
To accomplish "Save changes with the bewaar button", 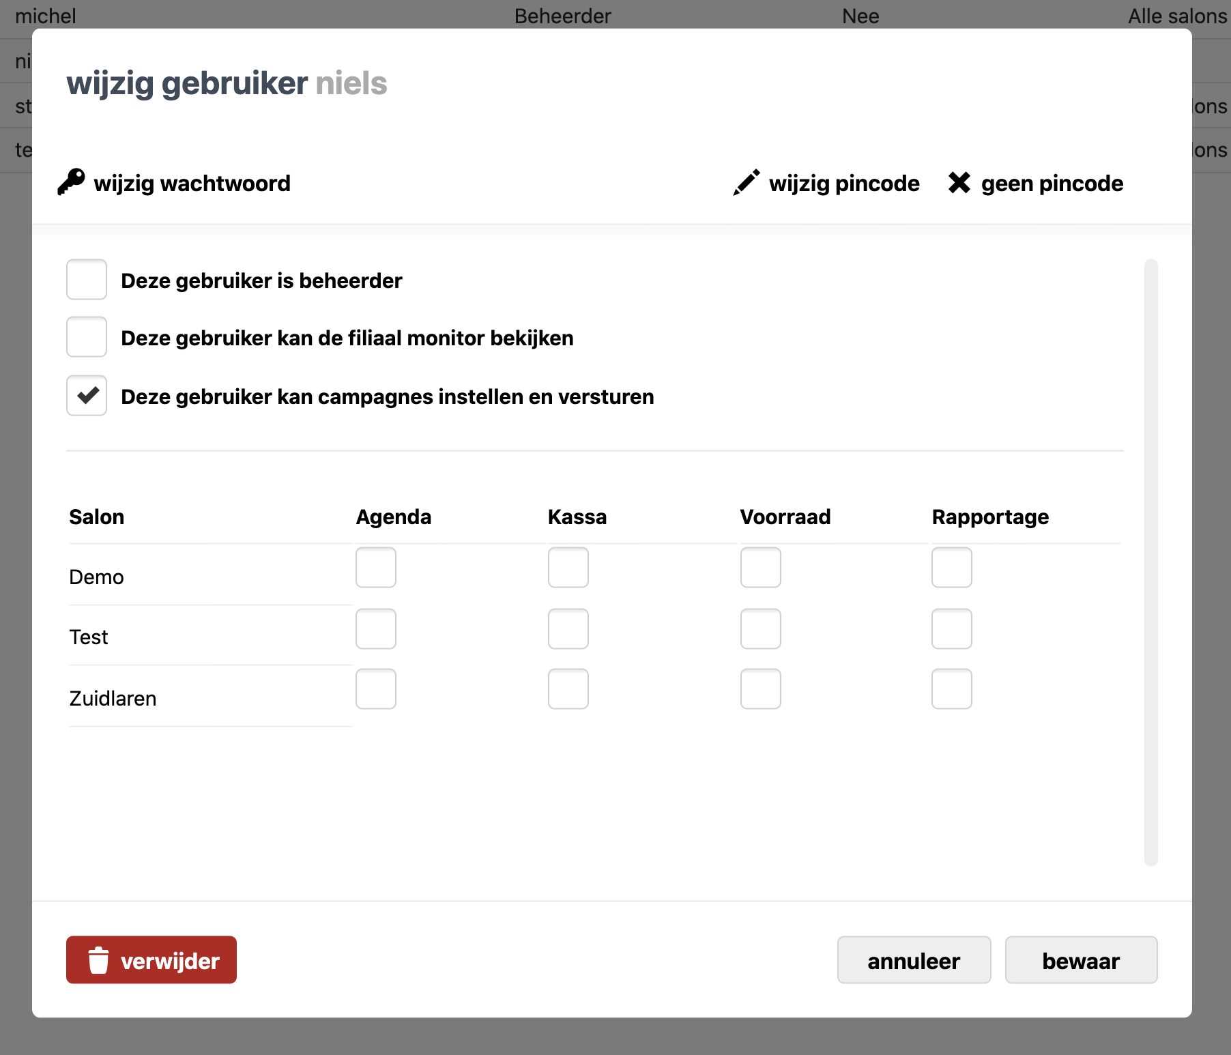I will (1081, 960).
